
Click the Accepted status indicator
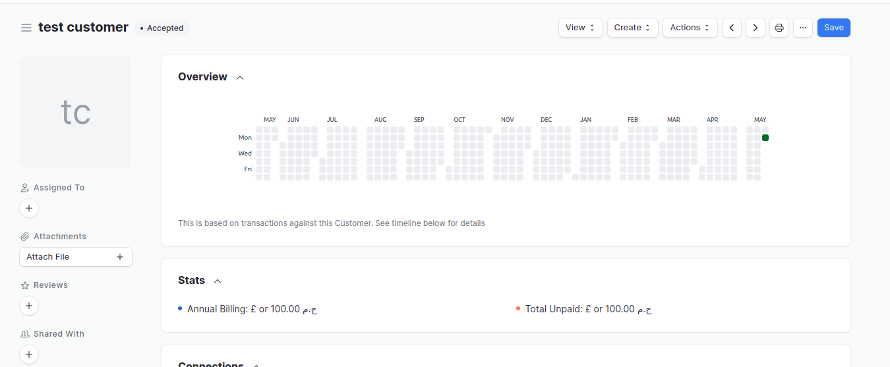(x=162, y=28)
